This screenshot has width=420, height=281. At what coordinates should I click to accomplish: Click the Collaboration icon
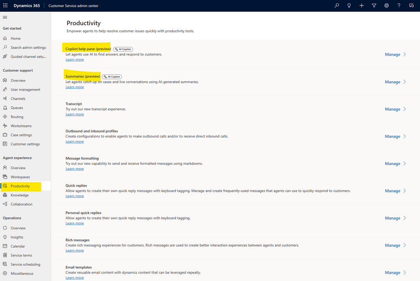click(x=5, y=204)
